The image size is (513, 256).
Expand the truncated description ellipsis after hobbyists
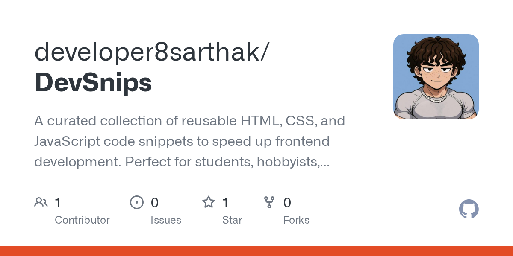pyautogui.click(x=325, y=162)
